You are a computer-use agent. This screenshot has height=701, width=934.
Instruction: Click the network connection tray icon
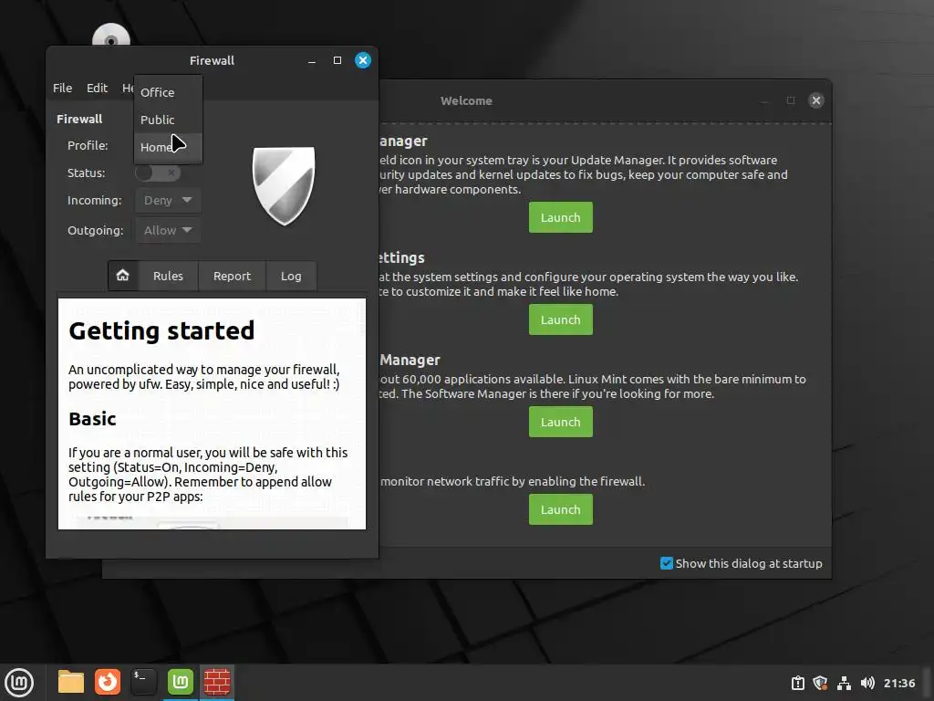[844, 683]
